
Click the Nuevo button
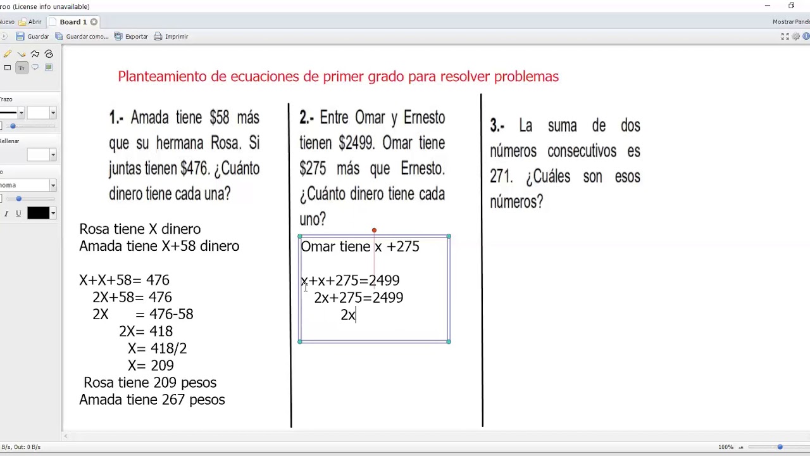click(x=7, y=22)
